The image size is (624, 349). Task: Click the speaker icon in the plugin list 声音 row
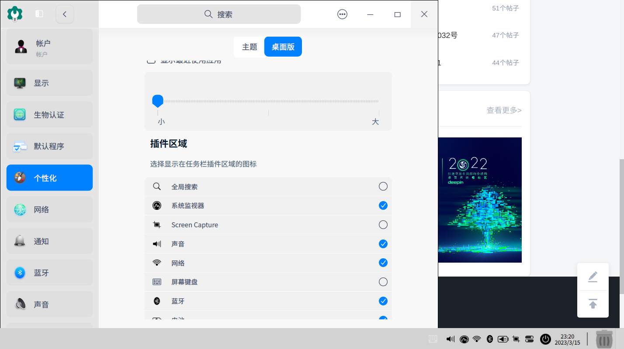click(x=157, y=244)
